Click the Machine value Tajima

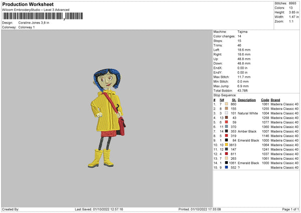click(x=242, y=32)
